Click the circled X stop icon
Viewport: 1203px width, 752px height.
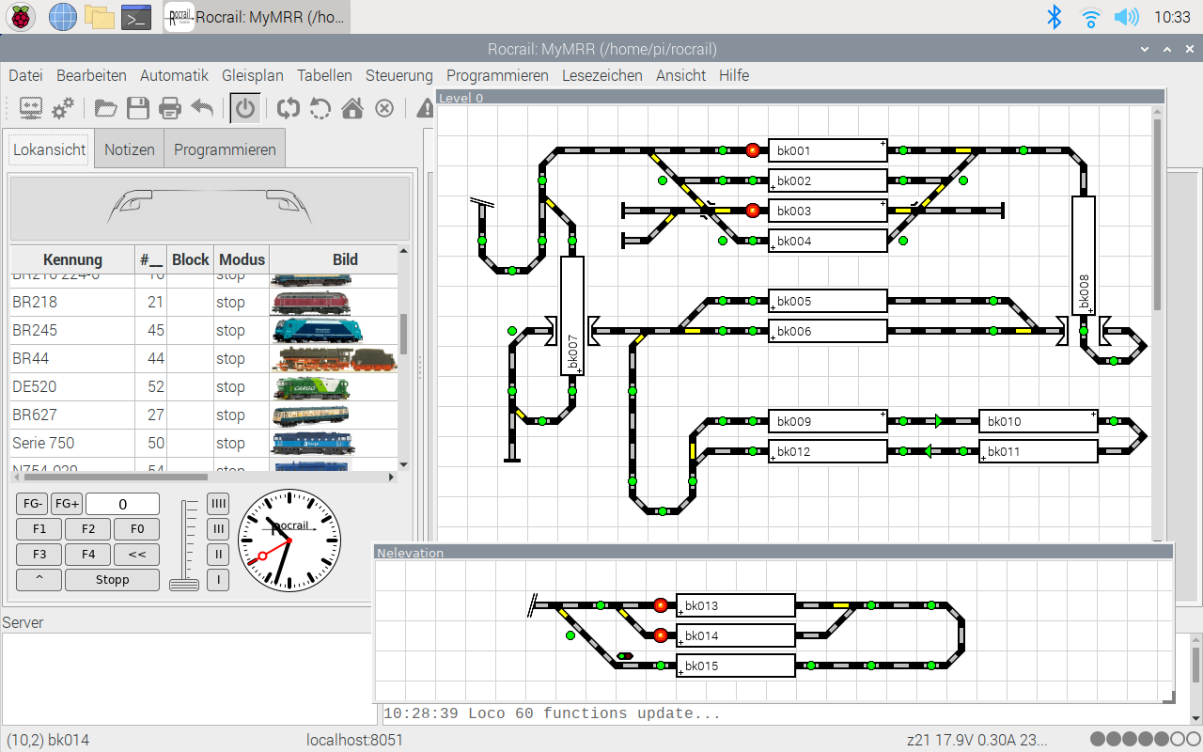click(x=384, y=108)
